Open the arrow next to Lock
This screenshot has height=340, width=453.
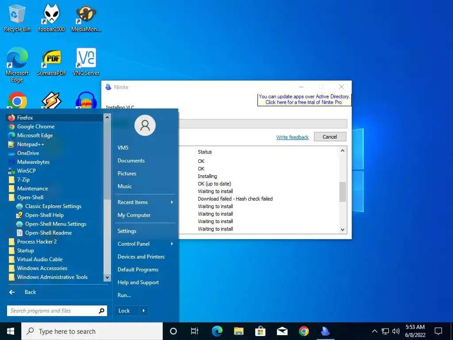(x=144, y=311)
